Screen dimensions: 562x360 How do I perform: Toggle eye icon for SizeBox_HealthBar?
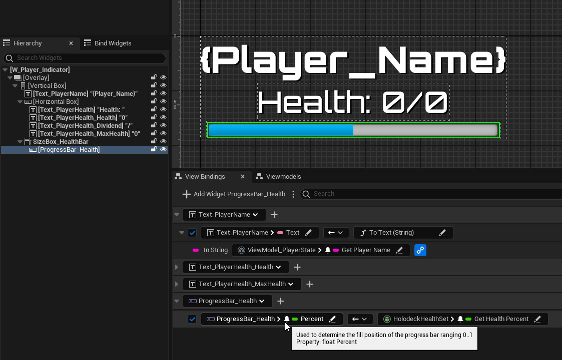[164, 142]
